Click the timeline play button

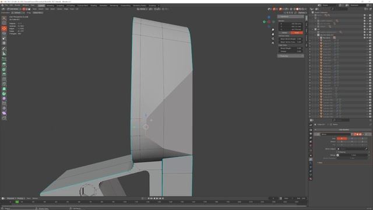(x=157, y=198)
